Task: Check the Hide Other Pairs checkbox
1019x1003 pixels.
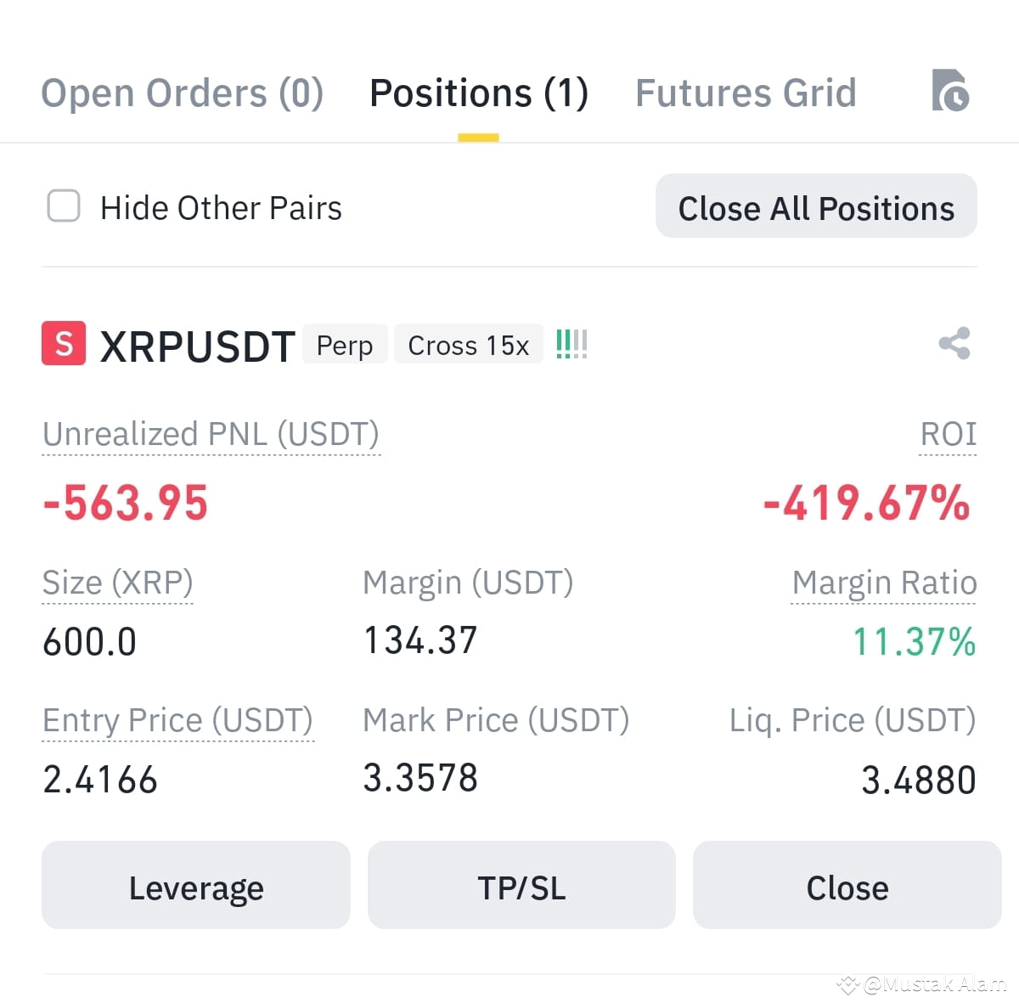Action: (x=64, y=206)
